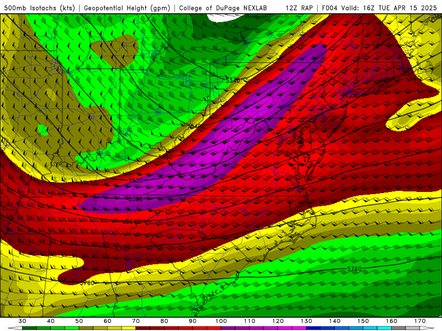Click the 110 value on the color scale

pyautogui.click(x=250, y=321)
